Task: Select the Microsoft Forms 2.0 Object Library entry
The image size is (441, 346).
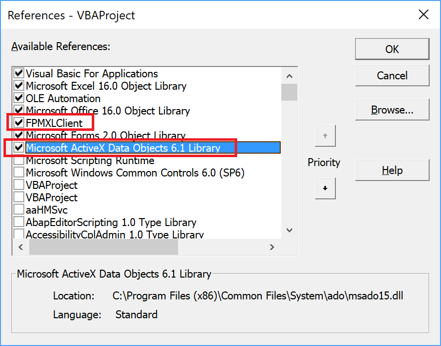Action: pos(99,135)
